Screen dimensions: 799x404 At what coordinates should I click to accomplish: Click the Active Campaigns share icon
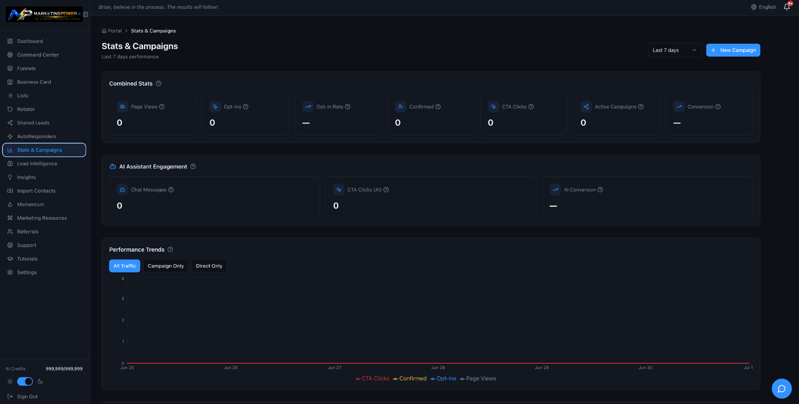pyautogui.click(x=586, y=107)
